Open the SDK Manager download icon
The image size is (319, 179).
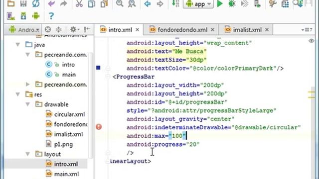pyautogui.click(x=23, y=16)
